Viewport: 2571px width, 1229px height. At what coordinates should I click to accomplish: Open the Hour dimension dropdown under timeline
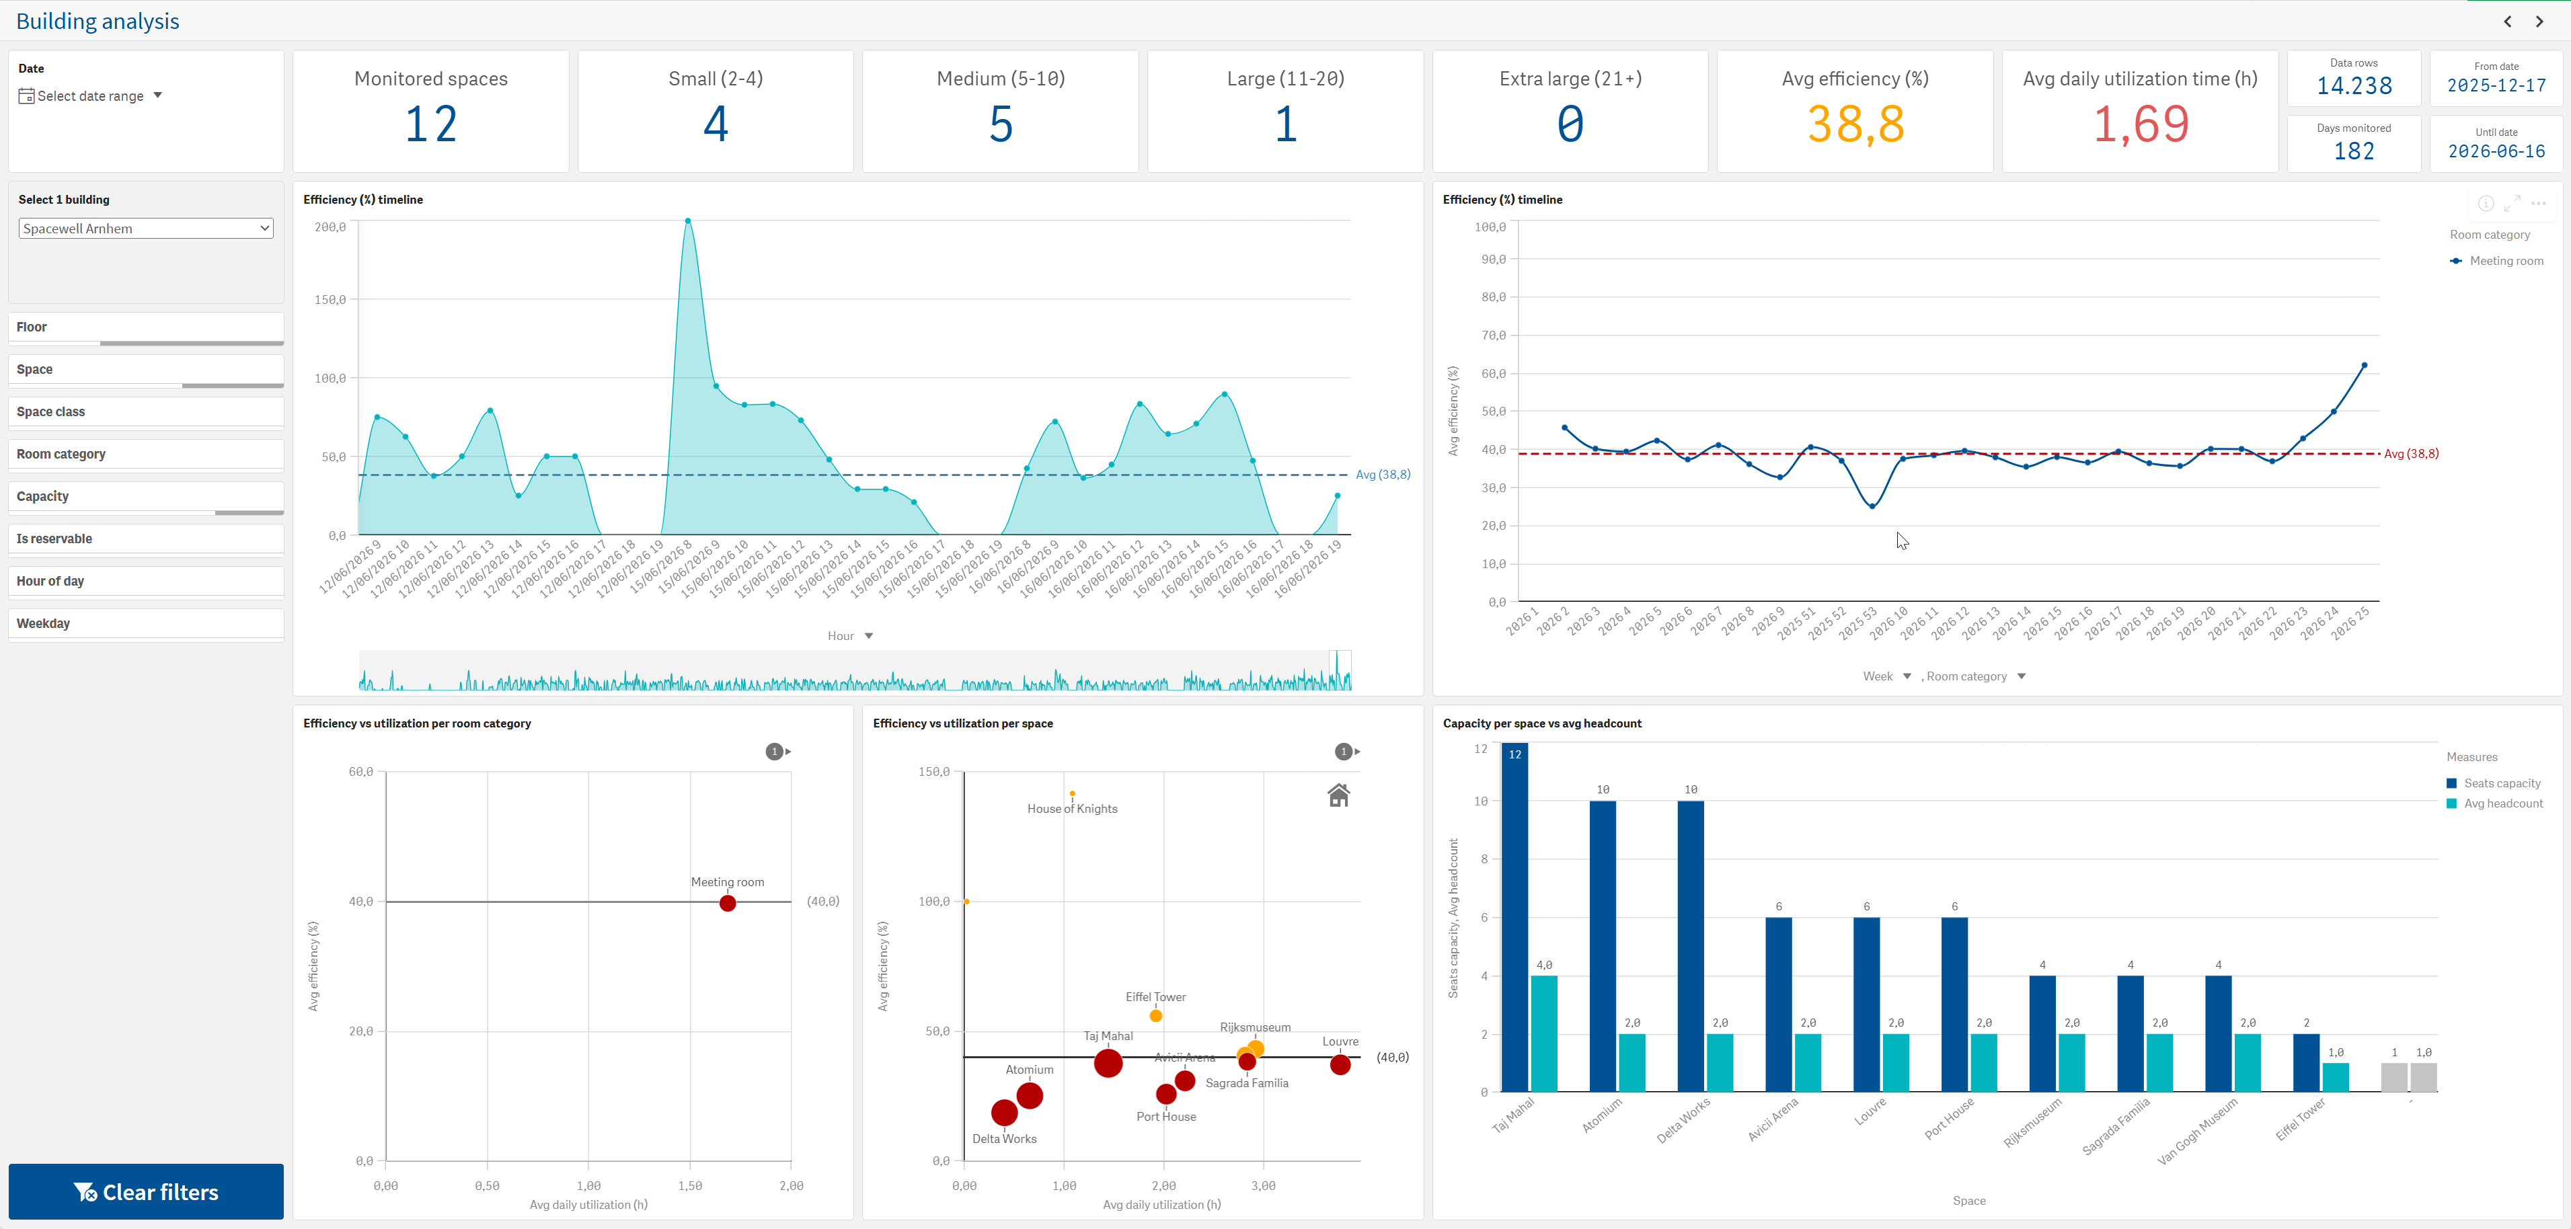pyautogui.click(x=850, y=635)
